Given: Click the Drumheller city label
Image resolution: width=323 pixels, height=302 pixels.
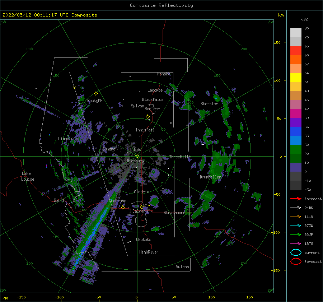Looking at the screenshot, I should [211, 177].
